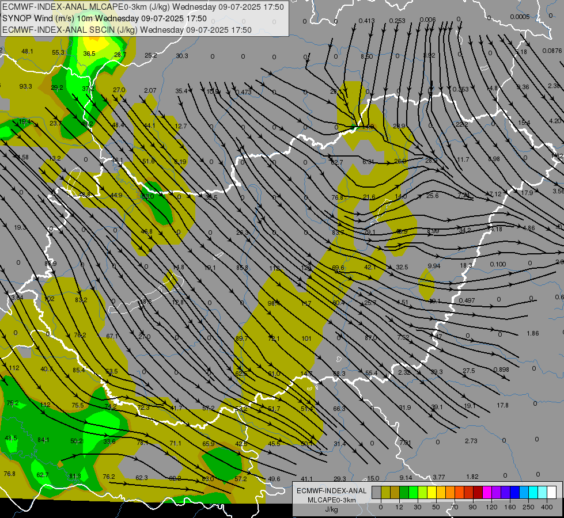Click the map value 93.3
Screen dimensions: 564x518
25,87
